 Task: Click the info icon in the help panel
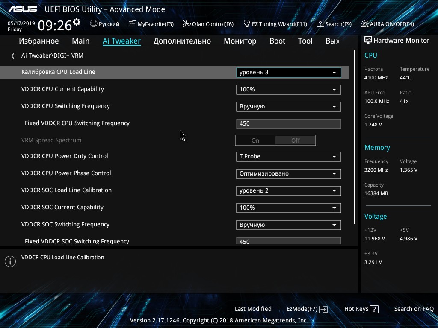pos(10,261)
